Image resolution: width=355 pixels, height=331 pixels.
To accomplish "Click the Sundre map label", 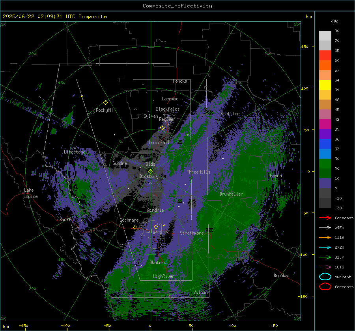I will (x=120, y=163).
